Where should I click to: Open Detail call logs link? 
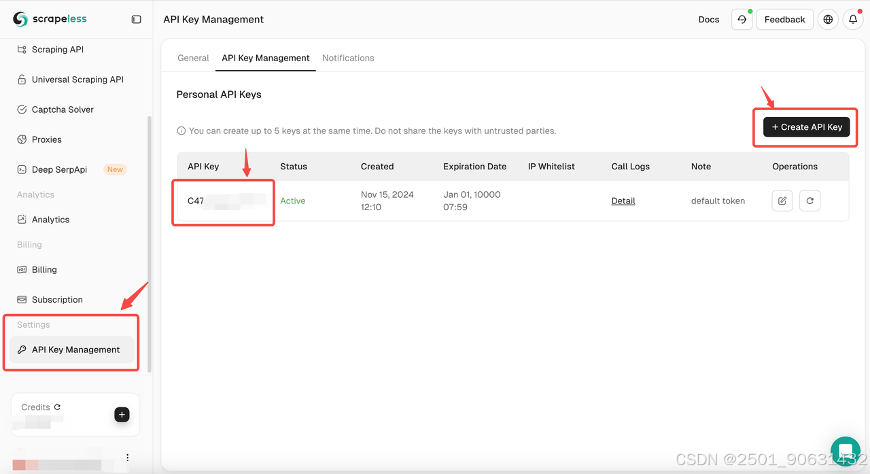(x=623, y=201)
